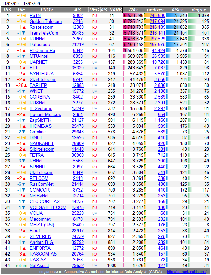Viewport: 211px width, 275px height.
Task: Click AS number 3267 link
Action: pos(78,39)
